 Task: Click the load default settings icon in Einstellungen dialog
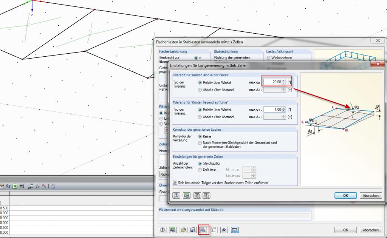coord(197,195)
